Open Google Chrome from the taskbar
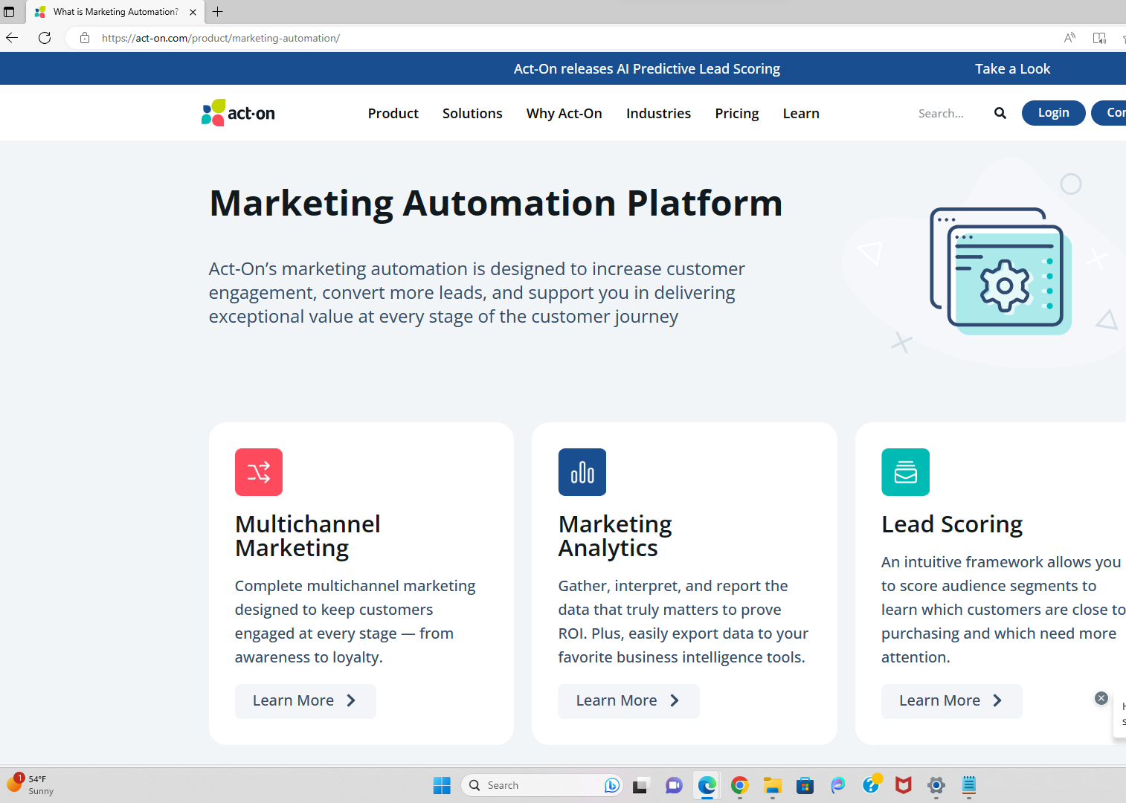Screen dimensions: 1126x803 tap(739, 785)
